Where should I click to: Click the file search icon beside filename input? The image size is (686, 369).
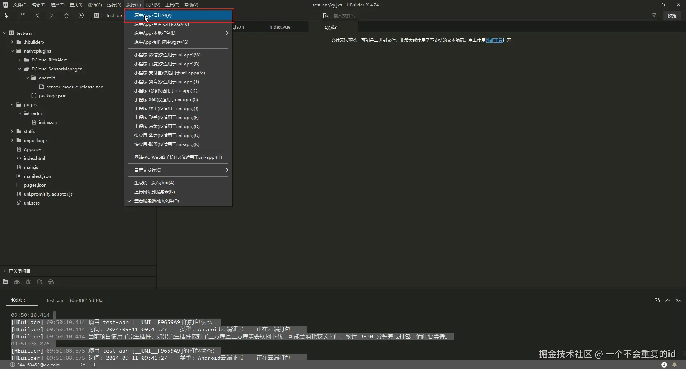(x=325, y=15)
